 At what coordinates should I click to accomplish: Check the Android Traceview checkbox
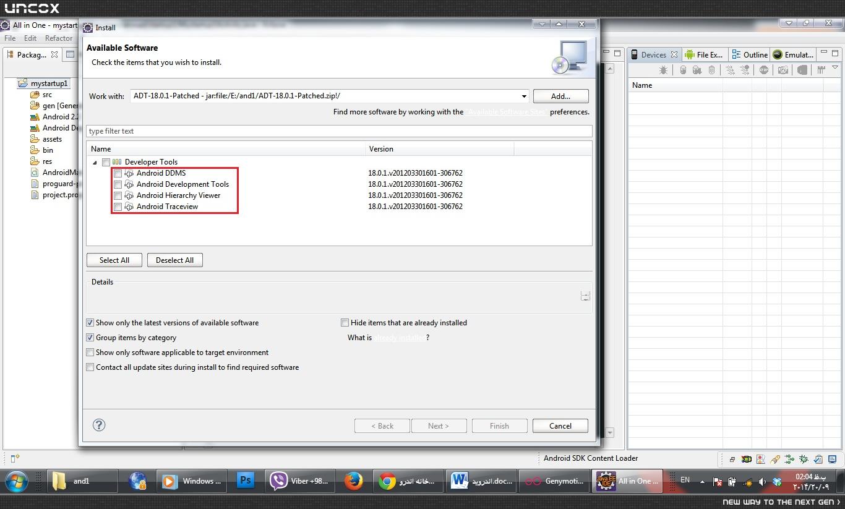pos(118,207)
